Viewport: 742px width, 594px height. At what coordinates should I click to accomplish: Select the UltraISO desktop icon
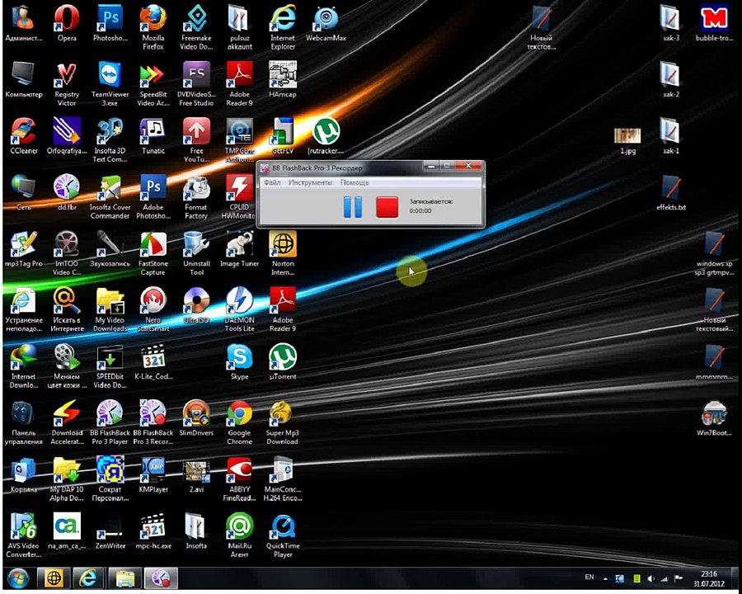196,305
